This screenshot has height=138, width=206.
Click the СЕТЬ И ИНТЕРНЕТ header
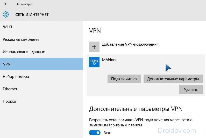click(32, 14)
